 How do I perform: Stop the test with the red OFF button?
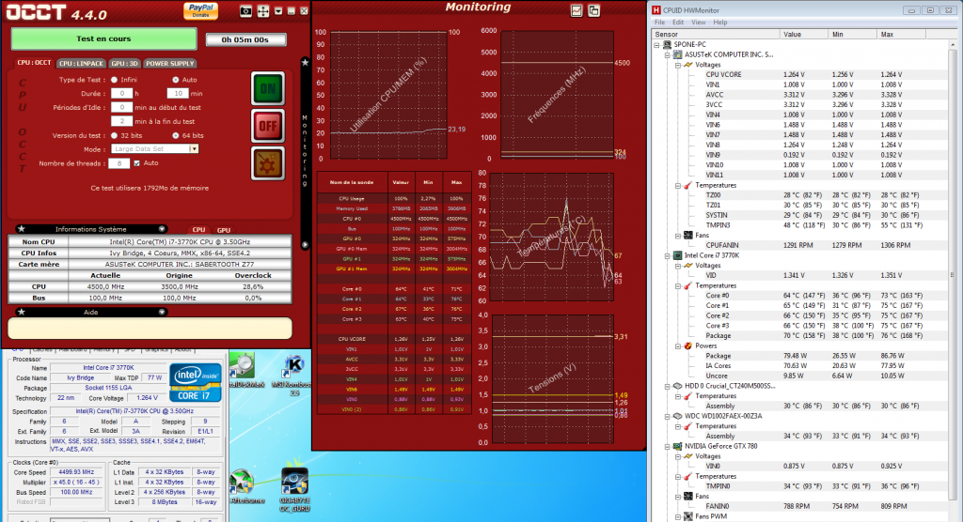click(x=268, y=126)
